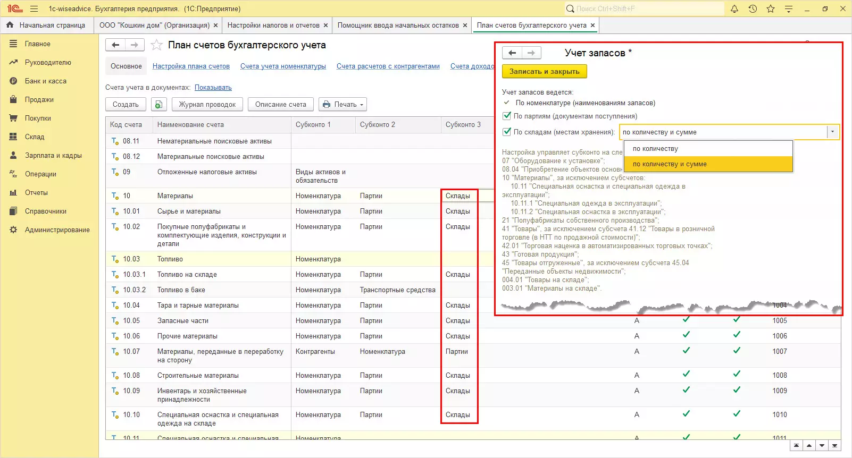The width and height of the screenshot is (852, 458).
Task: Click the create-by-copy icon next to Создать
Action: tap(158, 105)
